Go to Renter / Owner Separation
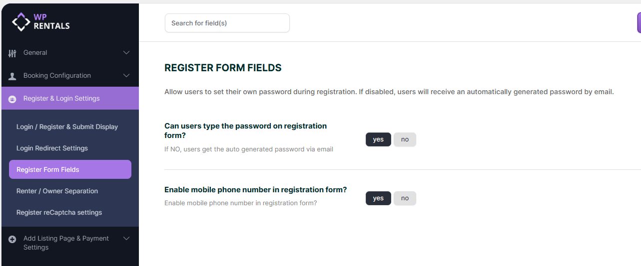 57,191
